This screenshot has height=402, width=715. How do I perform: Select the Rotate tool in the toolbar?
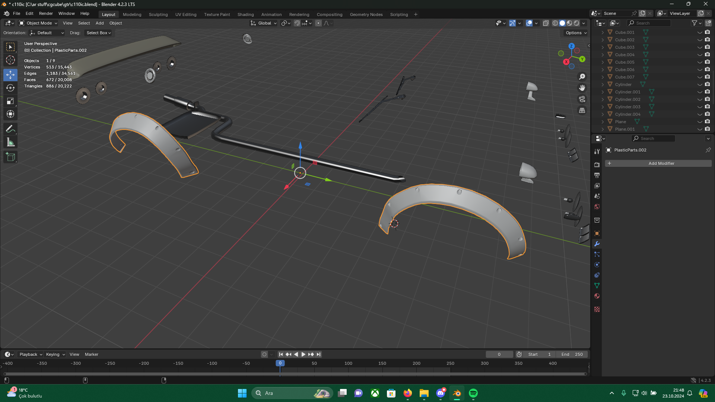(x=10, y=88)
